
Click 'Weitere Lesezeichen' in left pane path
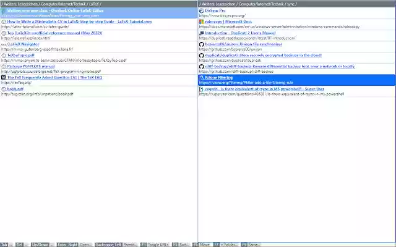coord(20,4)
